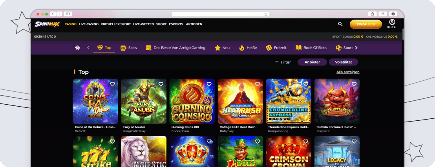
Task: Click the browser tabs overview icon
Action: 382,14
